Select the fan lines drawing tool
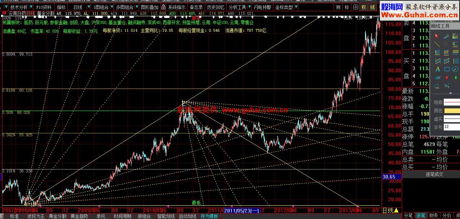The image size is (460, 219). [x=455, y=36]
